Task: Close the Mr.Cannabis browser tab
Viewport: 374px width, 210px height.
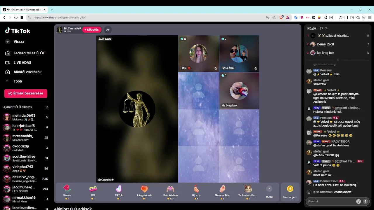Action: point(45,10)
